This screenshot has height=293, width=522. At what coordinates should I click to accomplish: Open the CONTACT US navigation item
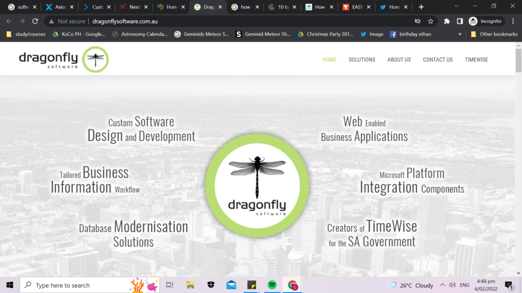tap(438, 60)
